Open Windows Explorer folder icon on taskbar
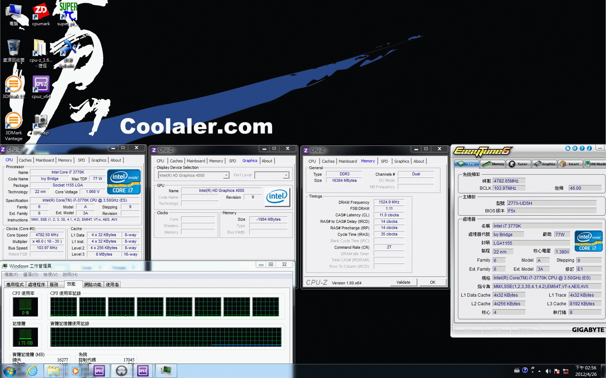The height and width of the screenshot is (378, 606). tap(53, 371)
